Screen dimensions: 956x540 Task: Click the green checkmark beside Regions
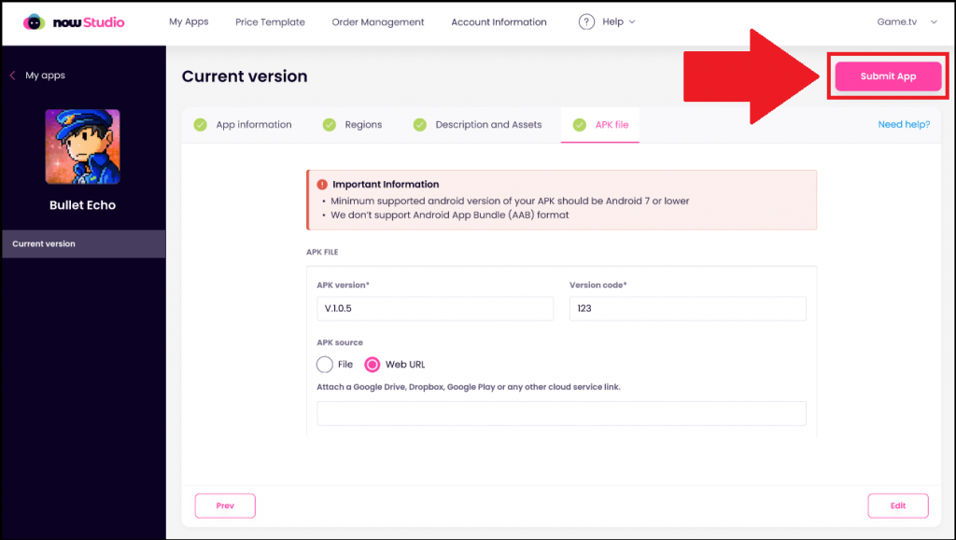point(330,123)
